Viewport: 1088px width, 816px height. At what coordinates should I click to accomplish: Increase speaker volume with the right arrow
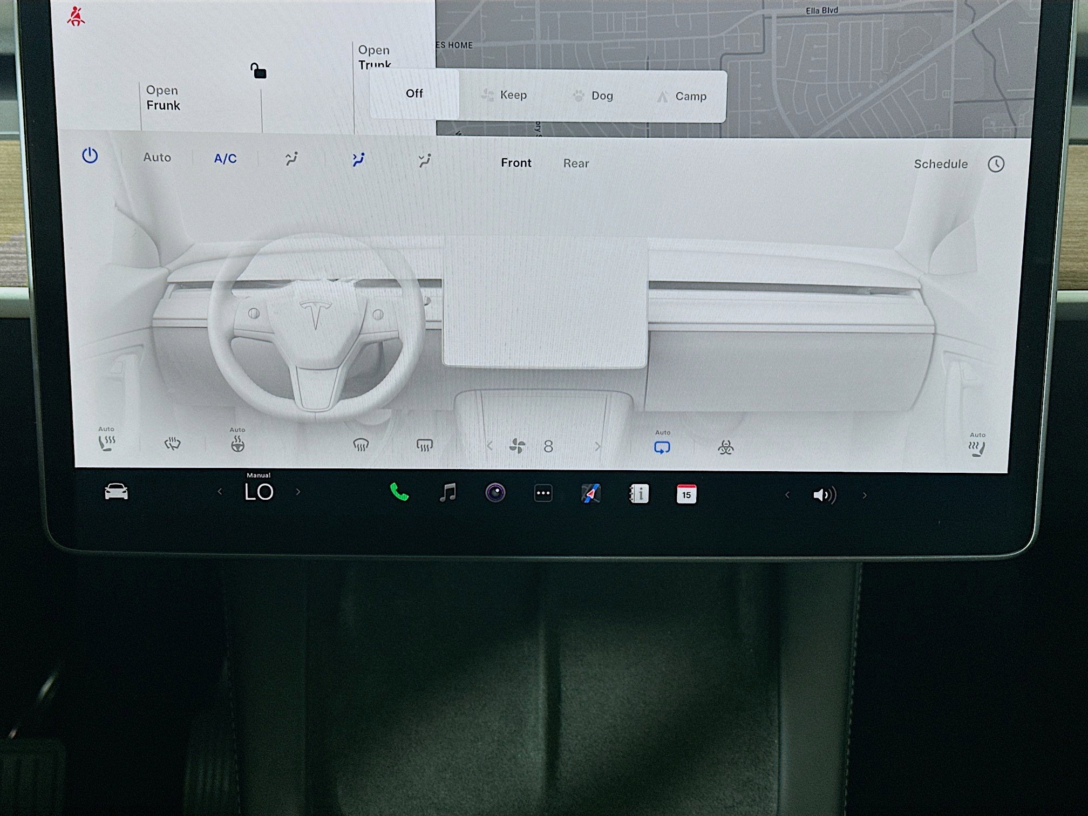coord(865,495)
